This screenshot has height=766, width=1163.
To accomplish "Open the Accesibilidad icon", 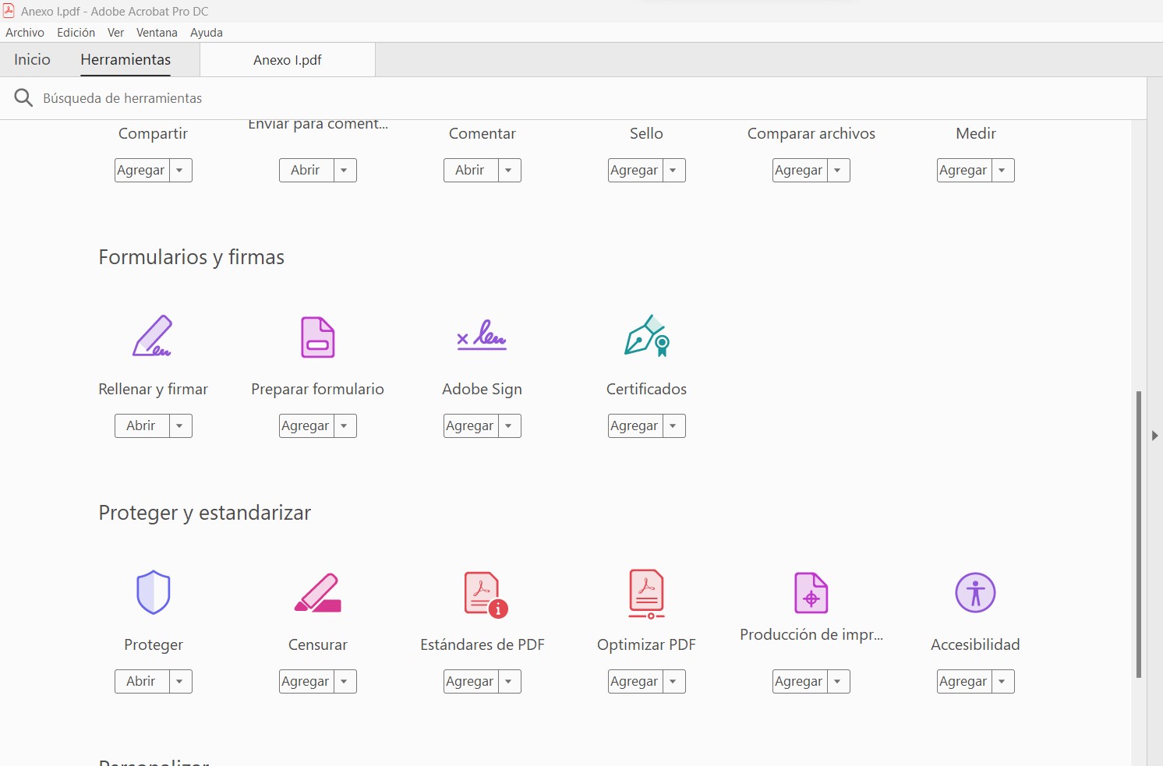I will (975, 592).
